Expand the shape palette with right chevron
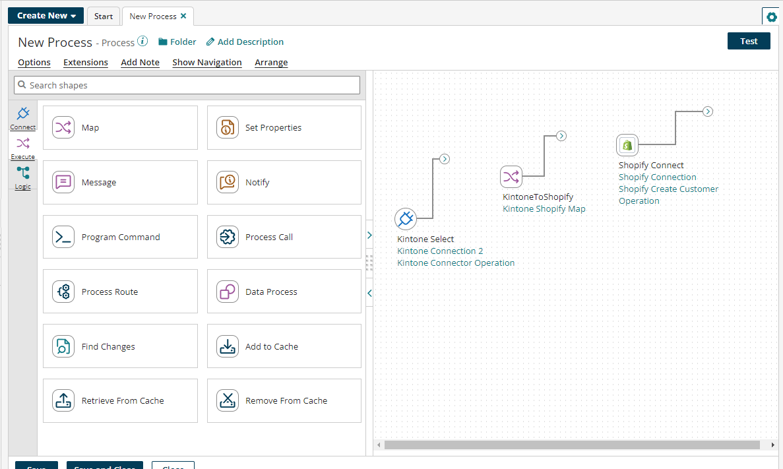The height and width of the screenshot is (469, 783). (x=369, y=235)
